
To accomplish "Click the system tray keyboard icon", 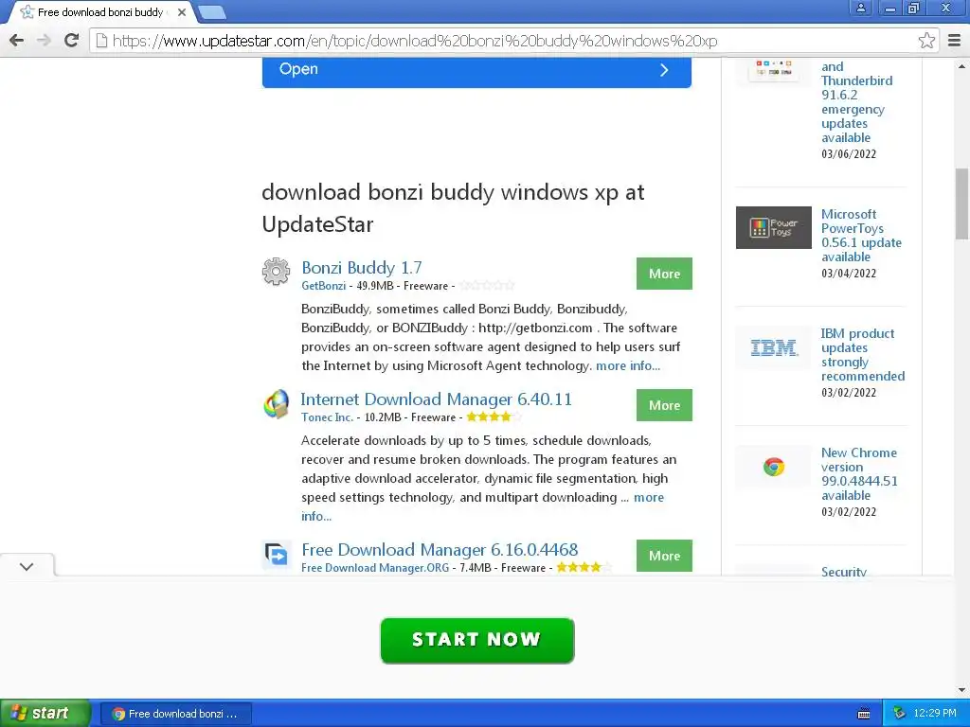I will tap(864, 714).
